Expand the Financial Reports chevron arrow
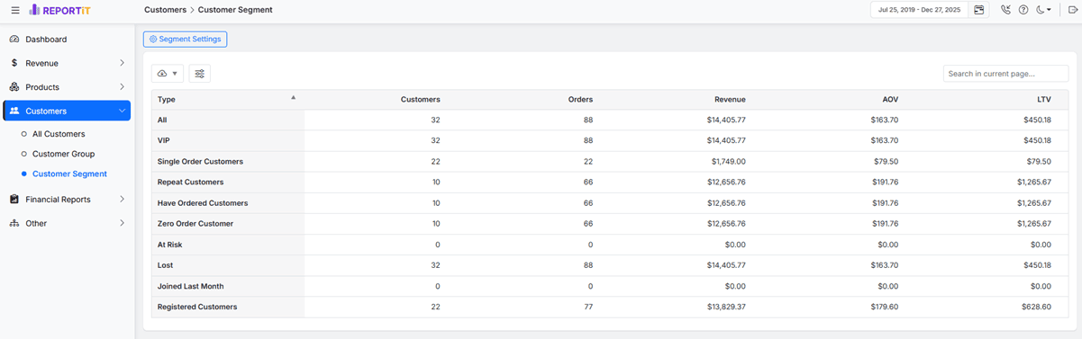This screenshot has width=1082, height=339. click(122, 199)
